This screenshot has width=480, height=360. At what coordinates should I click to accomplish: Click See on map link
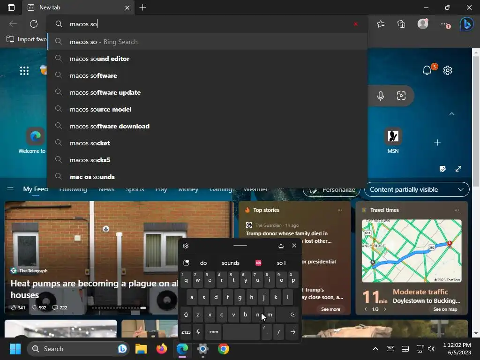point(445,309)
